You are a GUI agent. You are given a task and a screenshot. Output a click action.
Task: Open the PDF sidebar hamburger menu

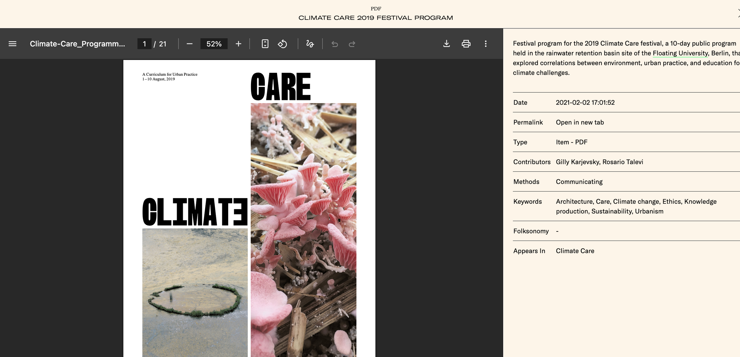point(12,44)
